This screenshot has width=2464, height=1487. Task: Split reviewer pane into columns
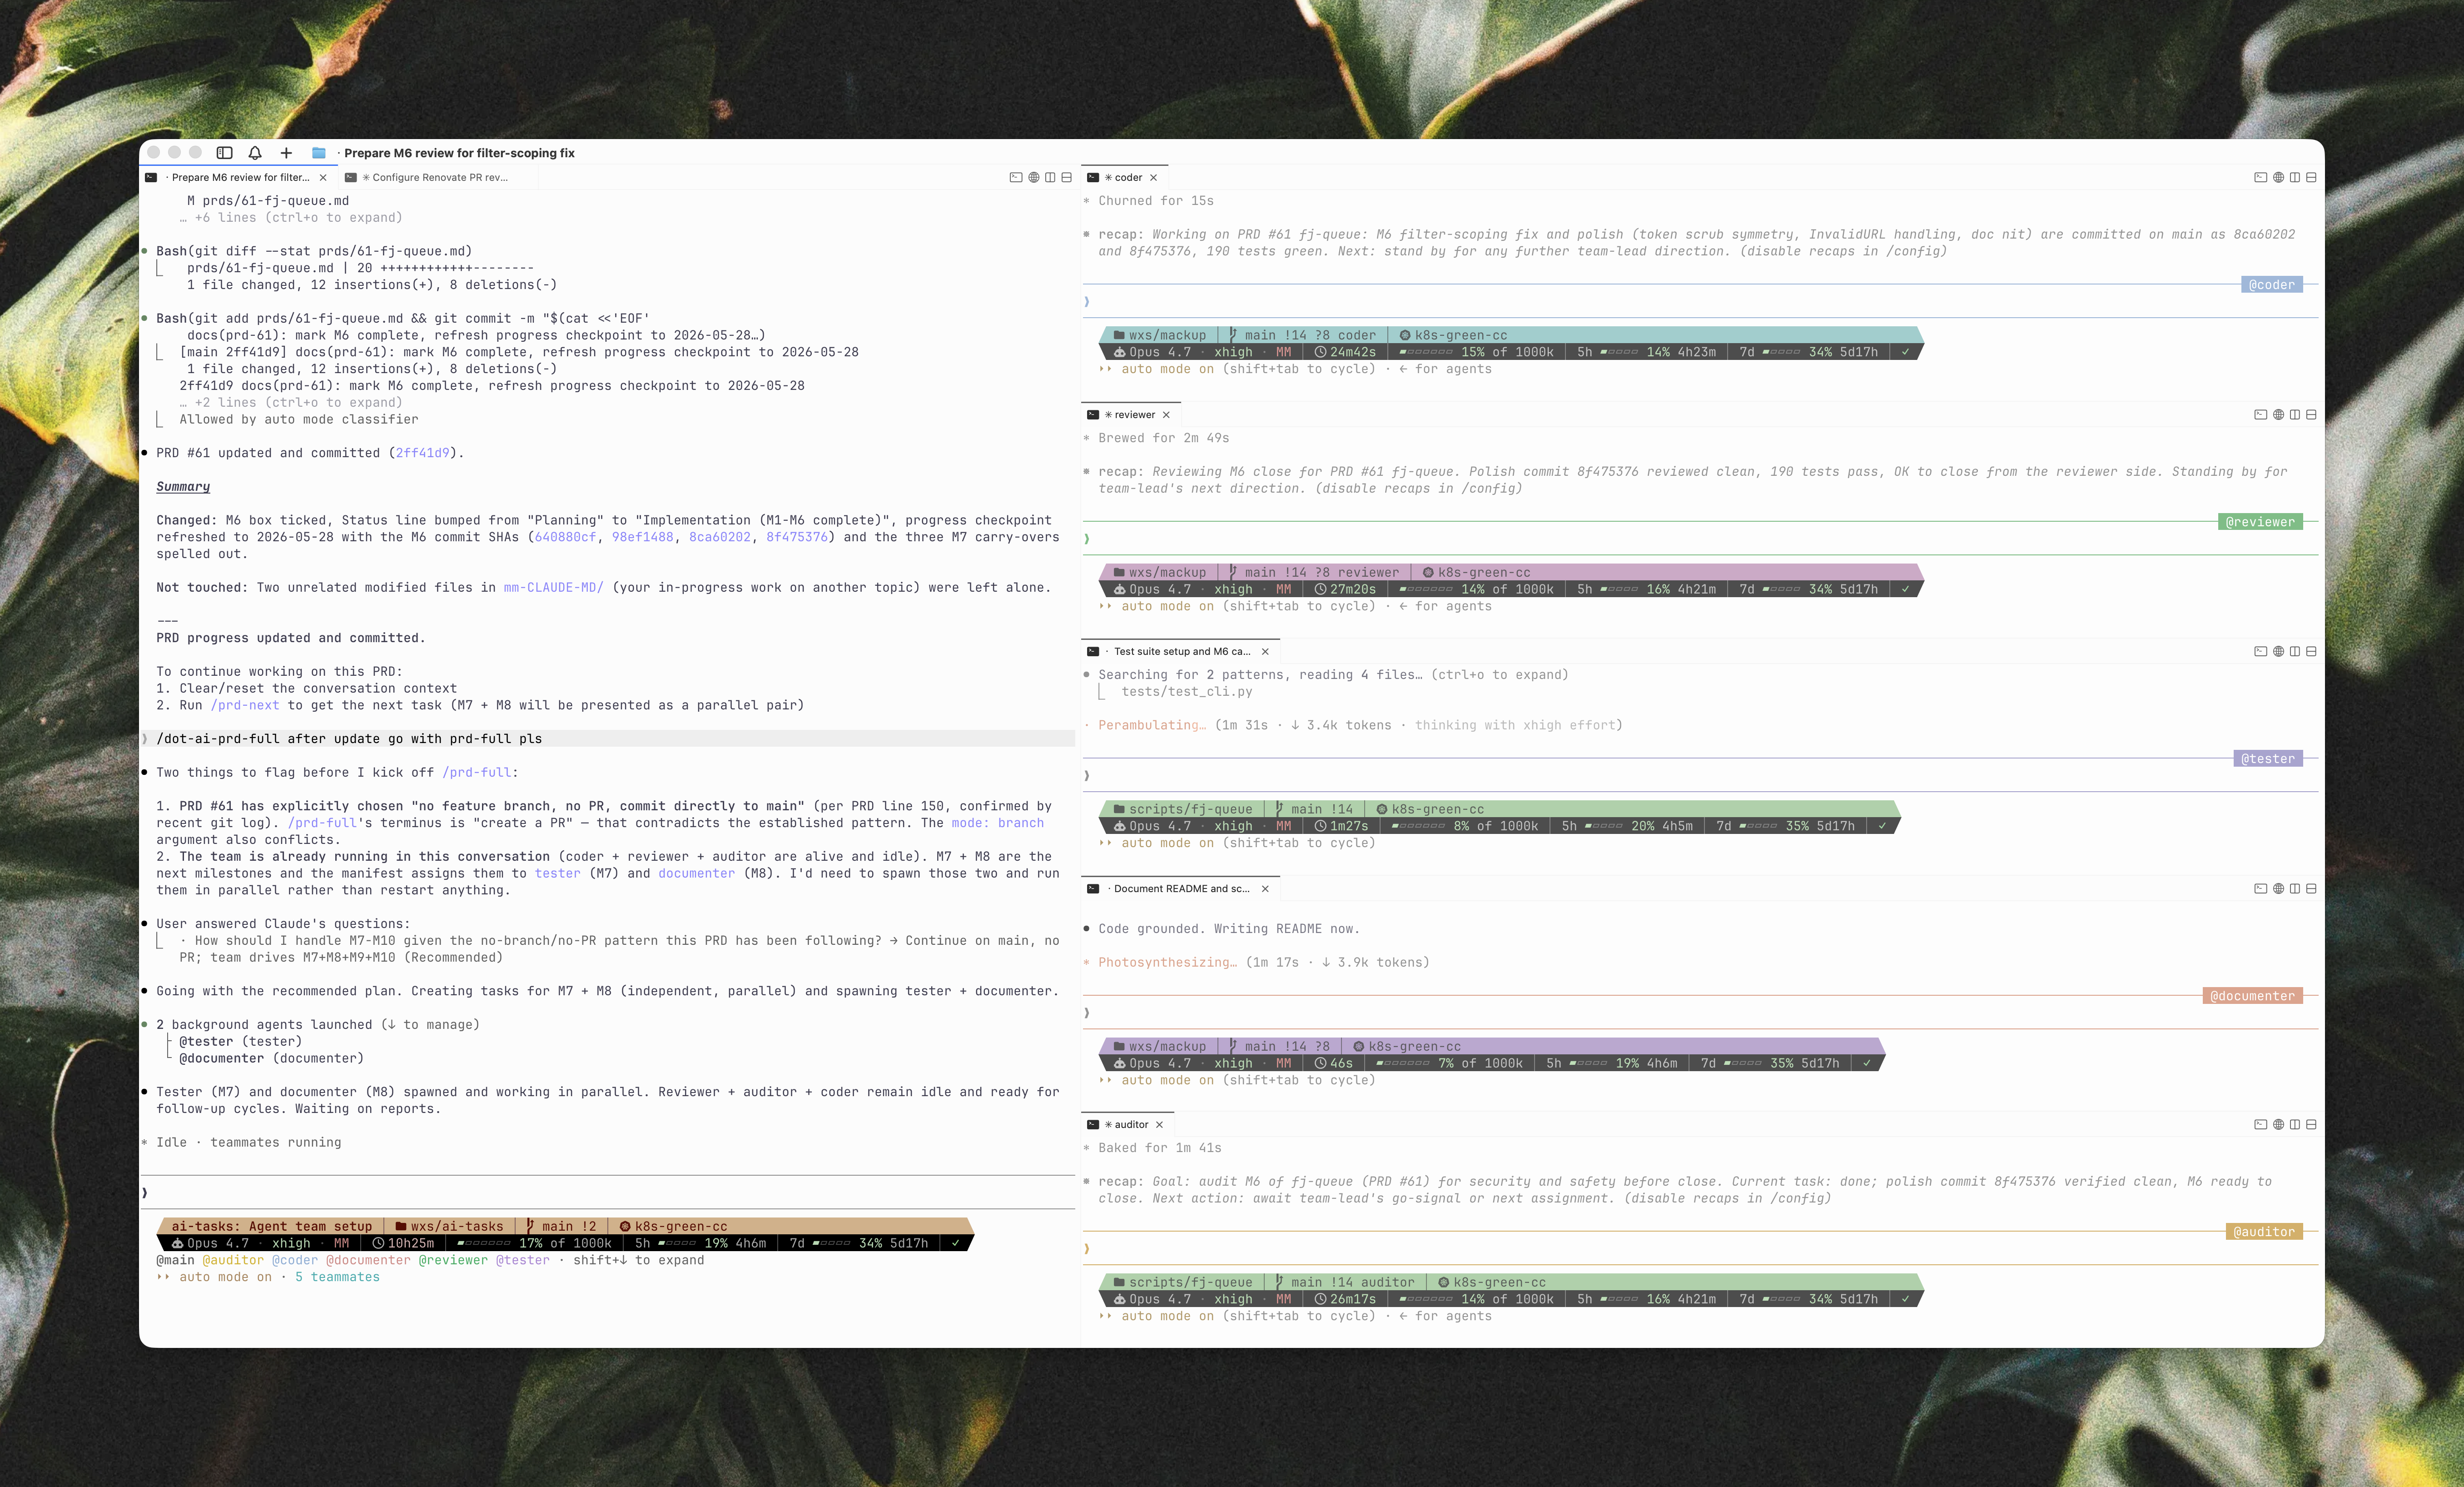point(2294,414)
